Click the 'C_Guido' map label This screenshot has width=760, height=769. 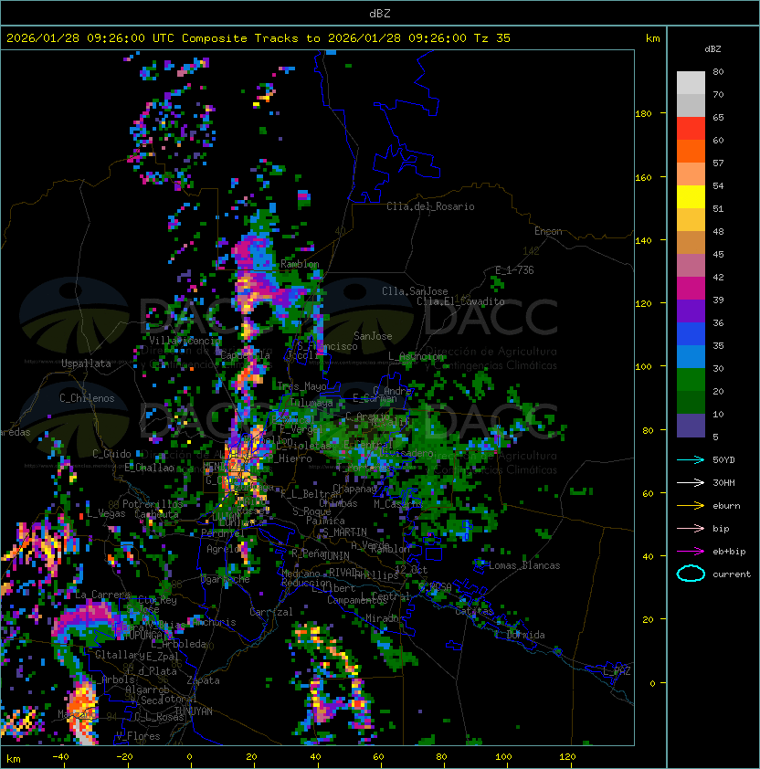[111, 454]
